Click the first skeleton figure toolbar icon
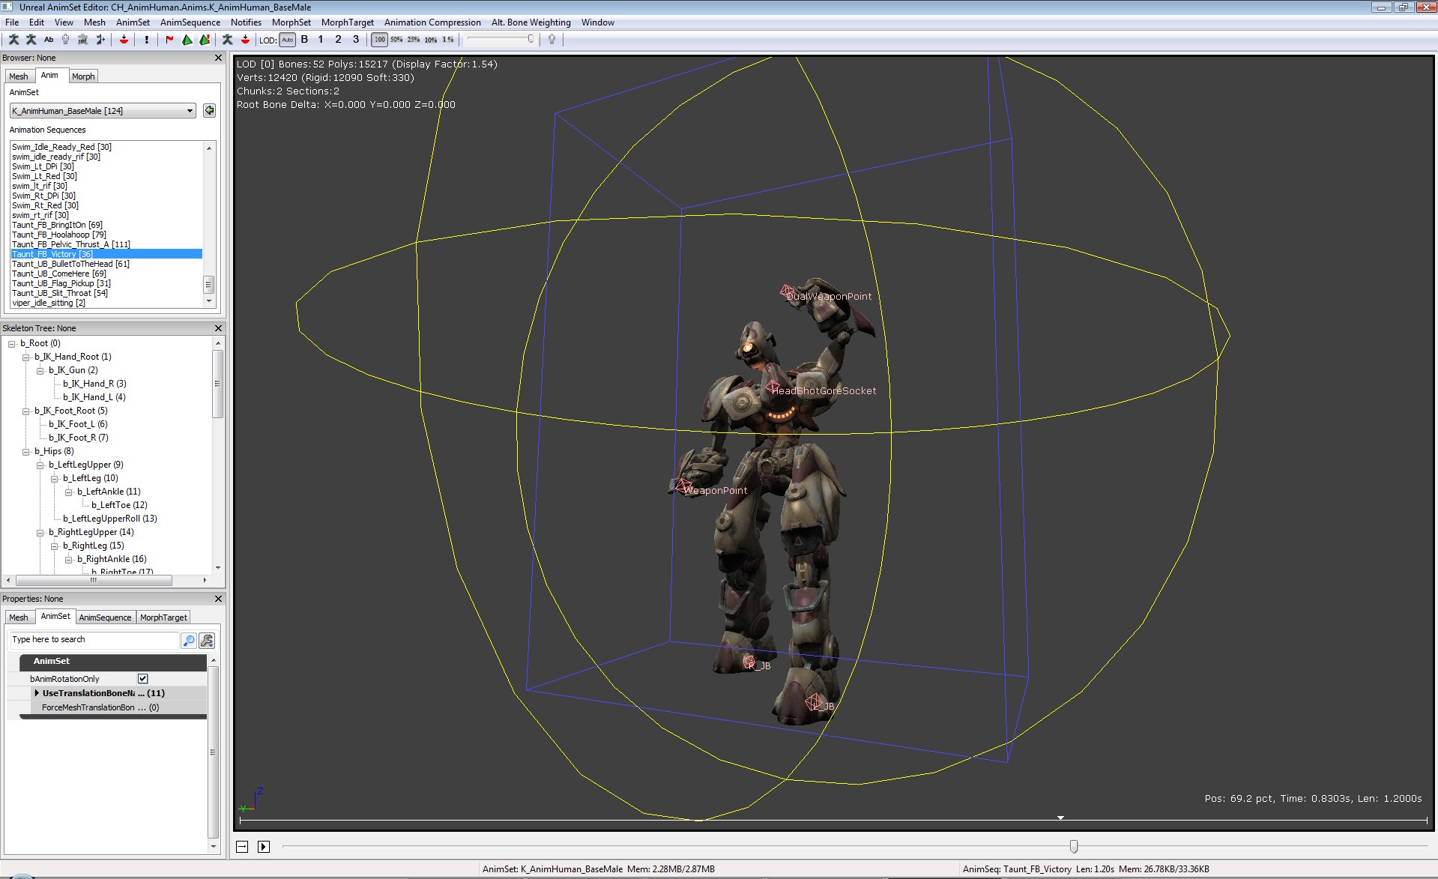The width and height of the screenshot is (1438, 879). 13,40
